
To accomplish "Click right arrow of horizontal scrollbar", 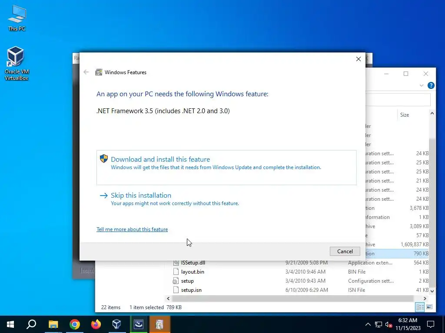I will click(425, 298).
